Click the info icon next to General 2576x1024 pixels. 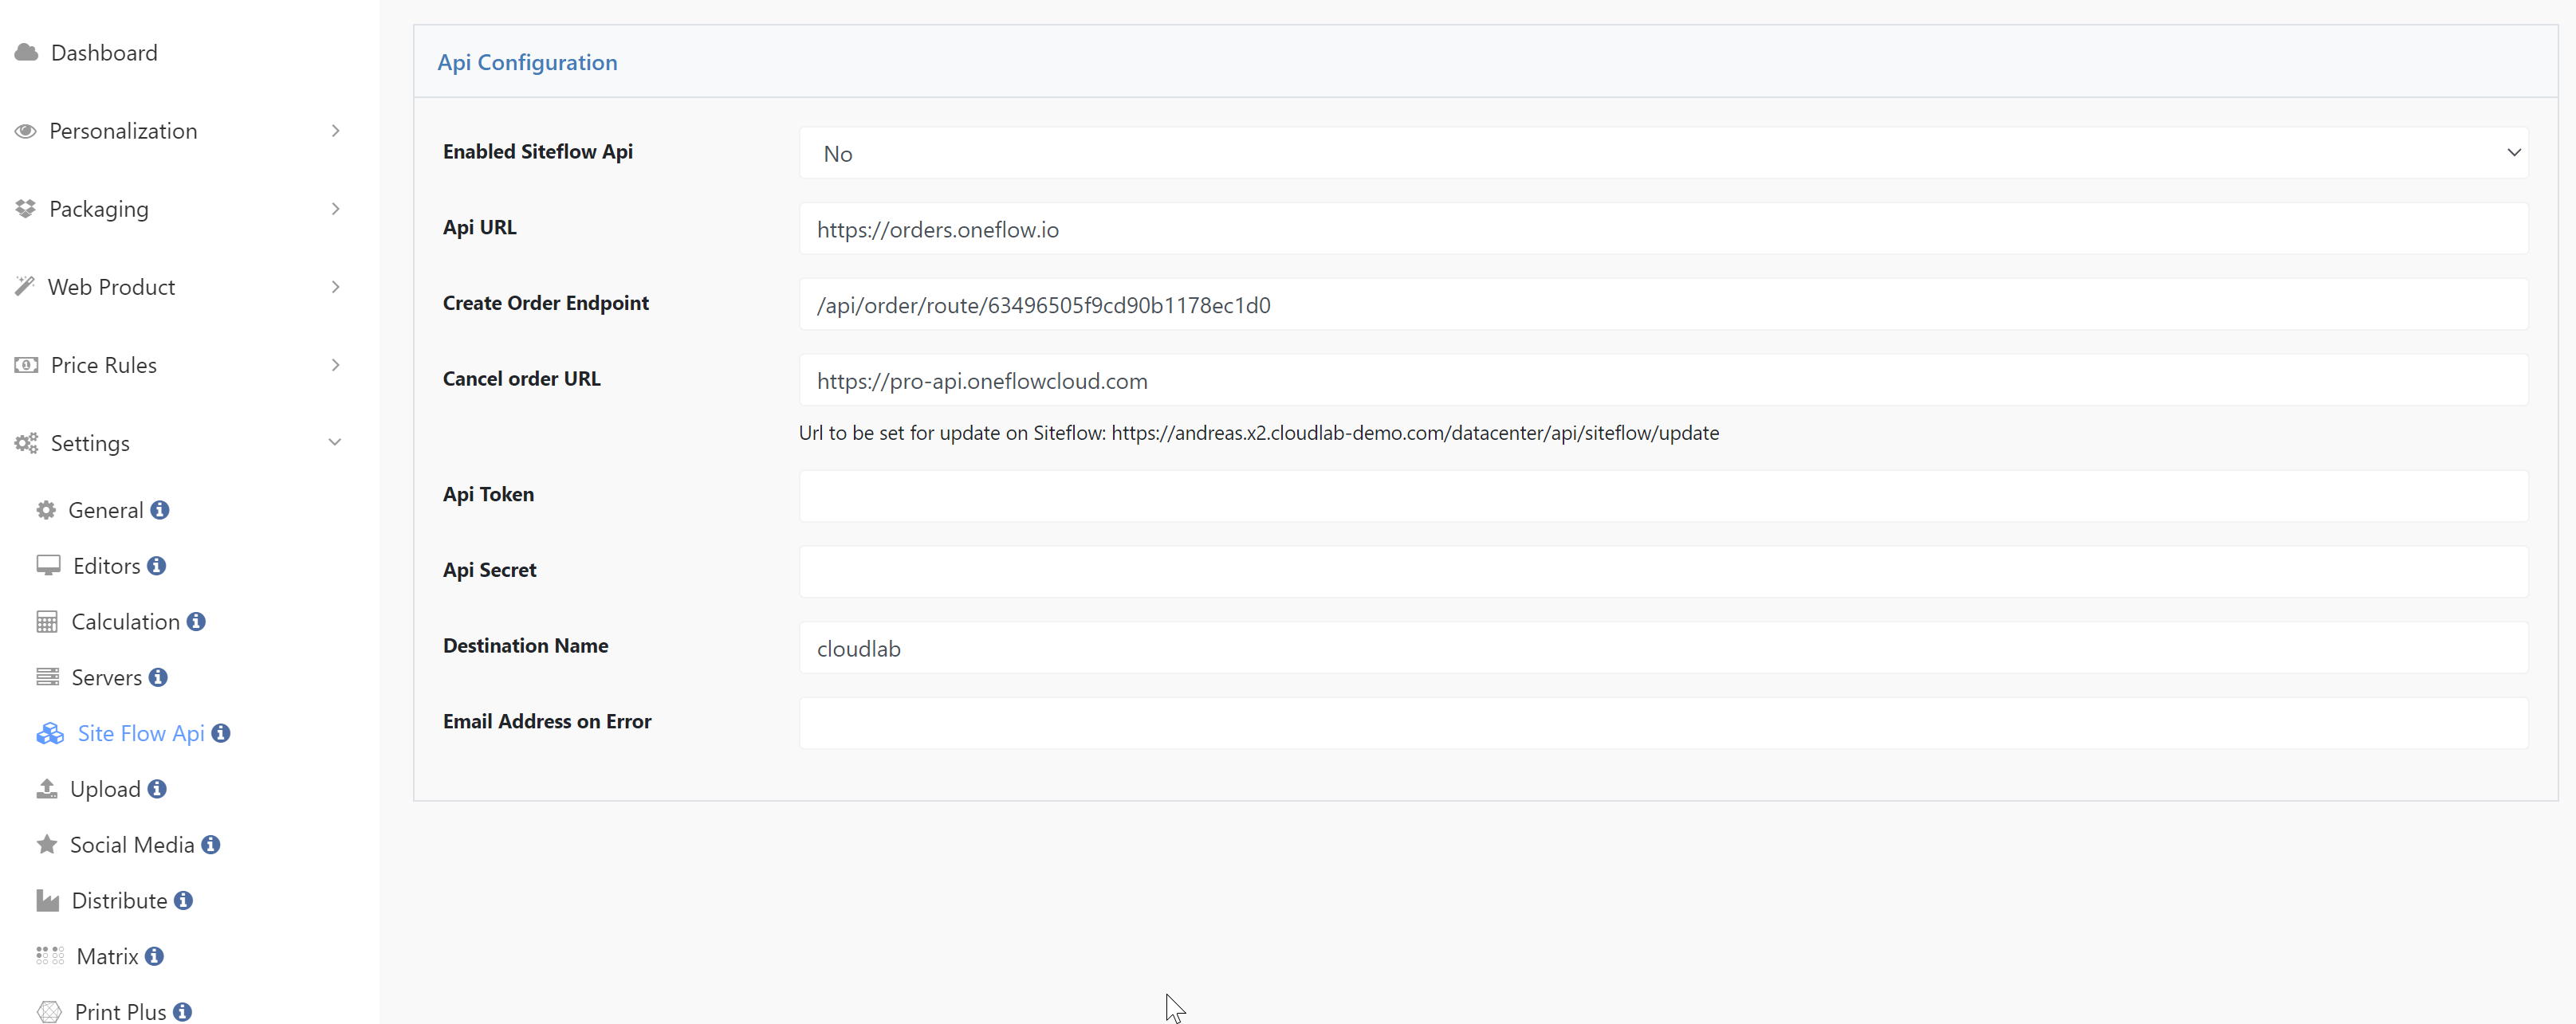point(160,511)
